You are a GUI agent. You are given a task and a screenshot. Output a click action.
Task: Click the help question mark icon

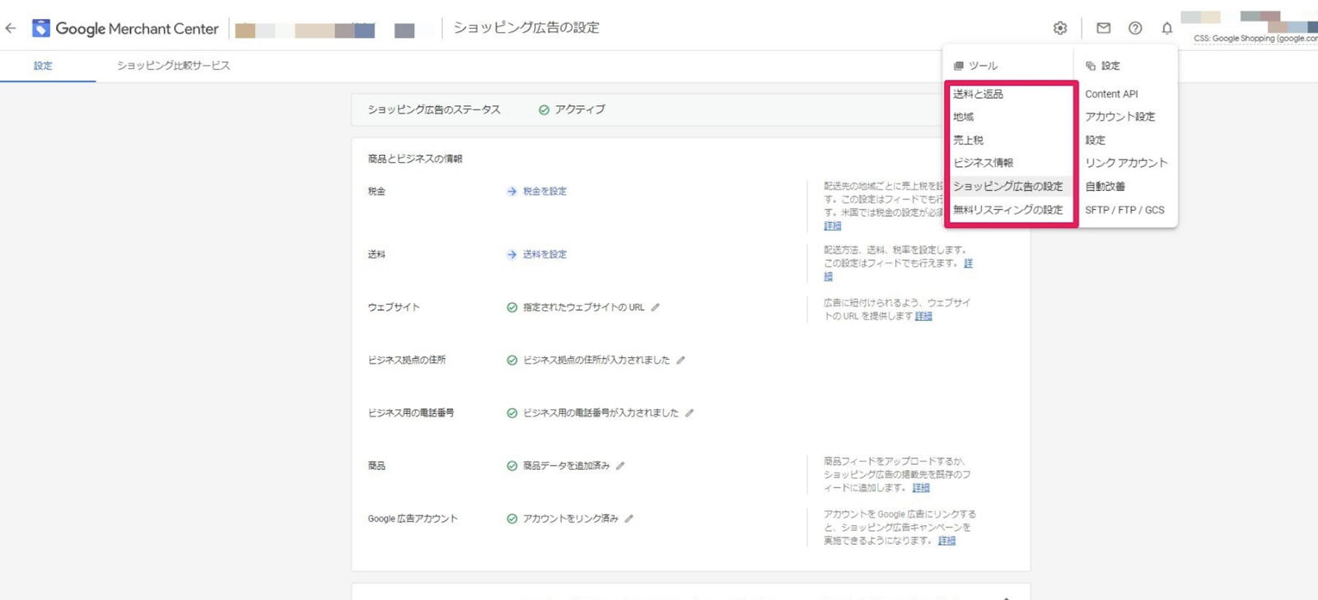[x=1135, y=28]
